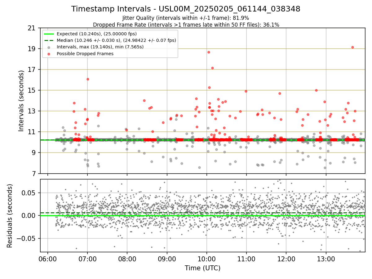Click the 'Residuals (seconds)' y-axis label

click(x=10, y=216)
